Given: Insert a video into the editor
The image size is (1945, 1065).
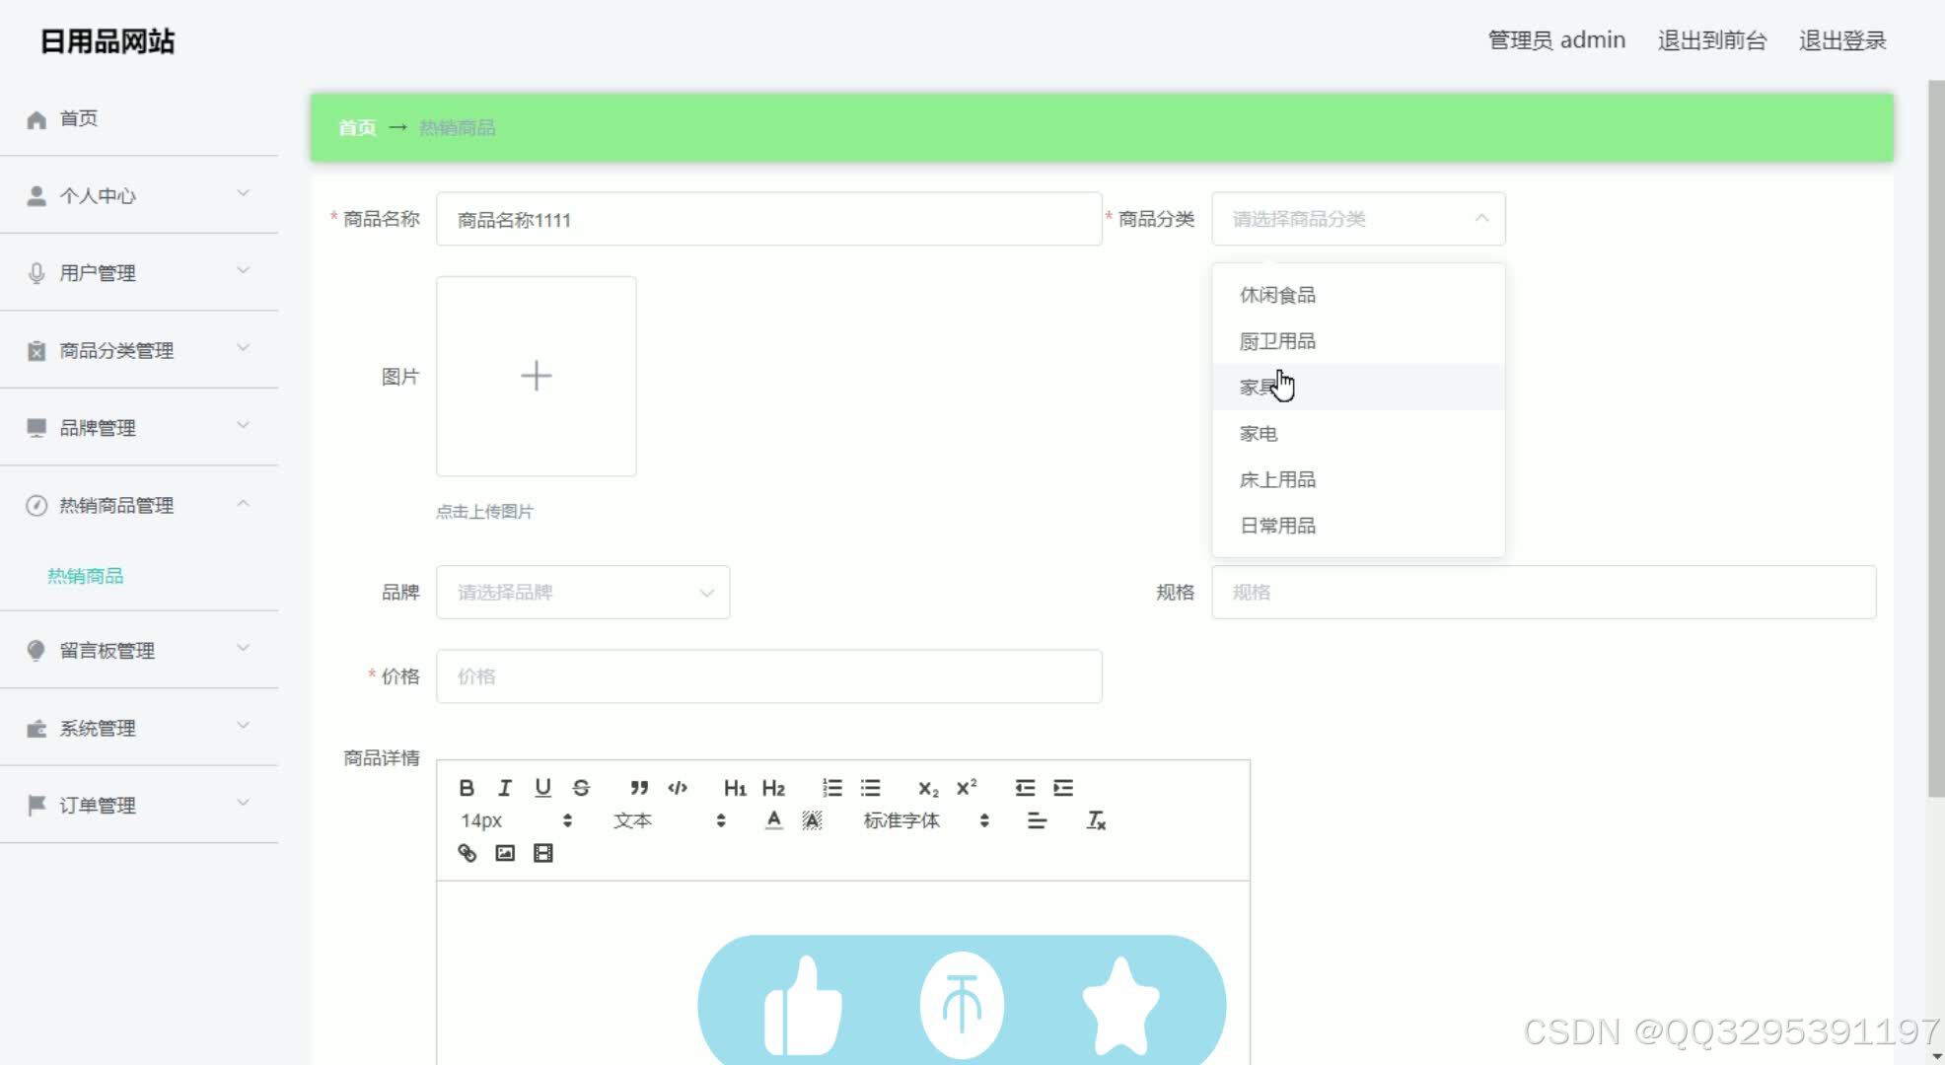Looking at the screenshot, I should tap(542, 853).
